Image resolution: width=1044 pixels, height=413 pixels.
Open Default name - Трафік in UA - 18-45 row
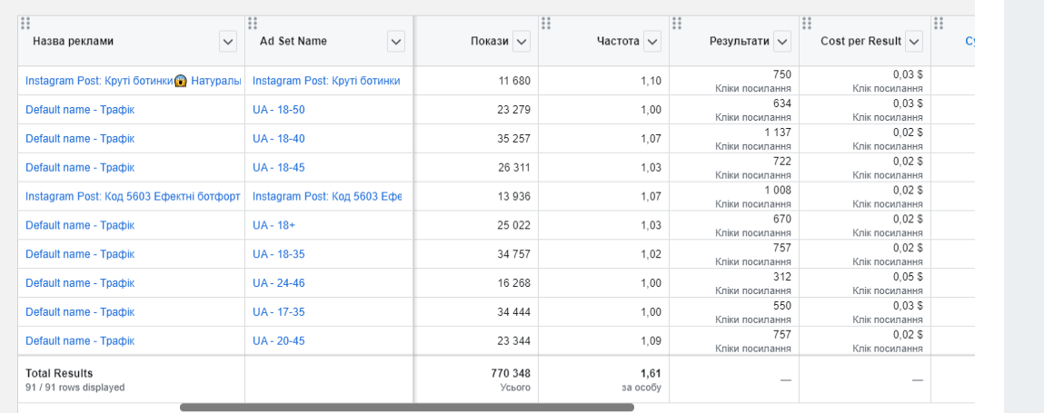pos(80,168)
